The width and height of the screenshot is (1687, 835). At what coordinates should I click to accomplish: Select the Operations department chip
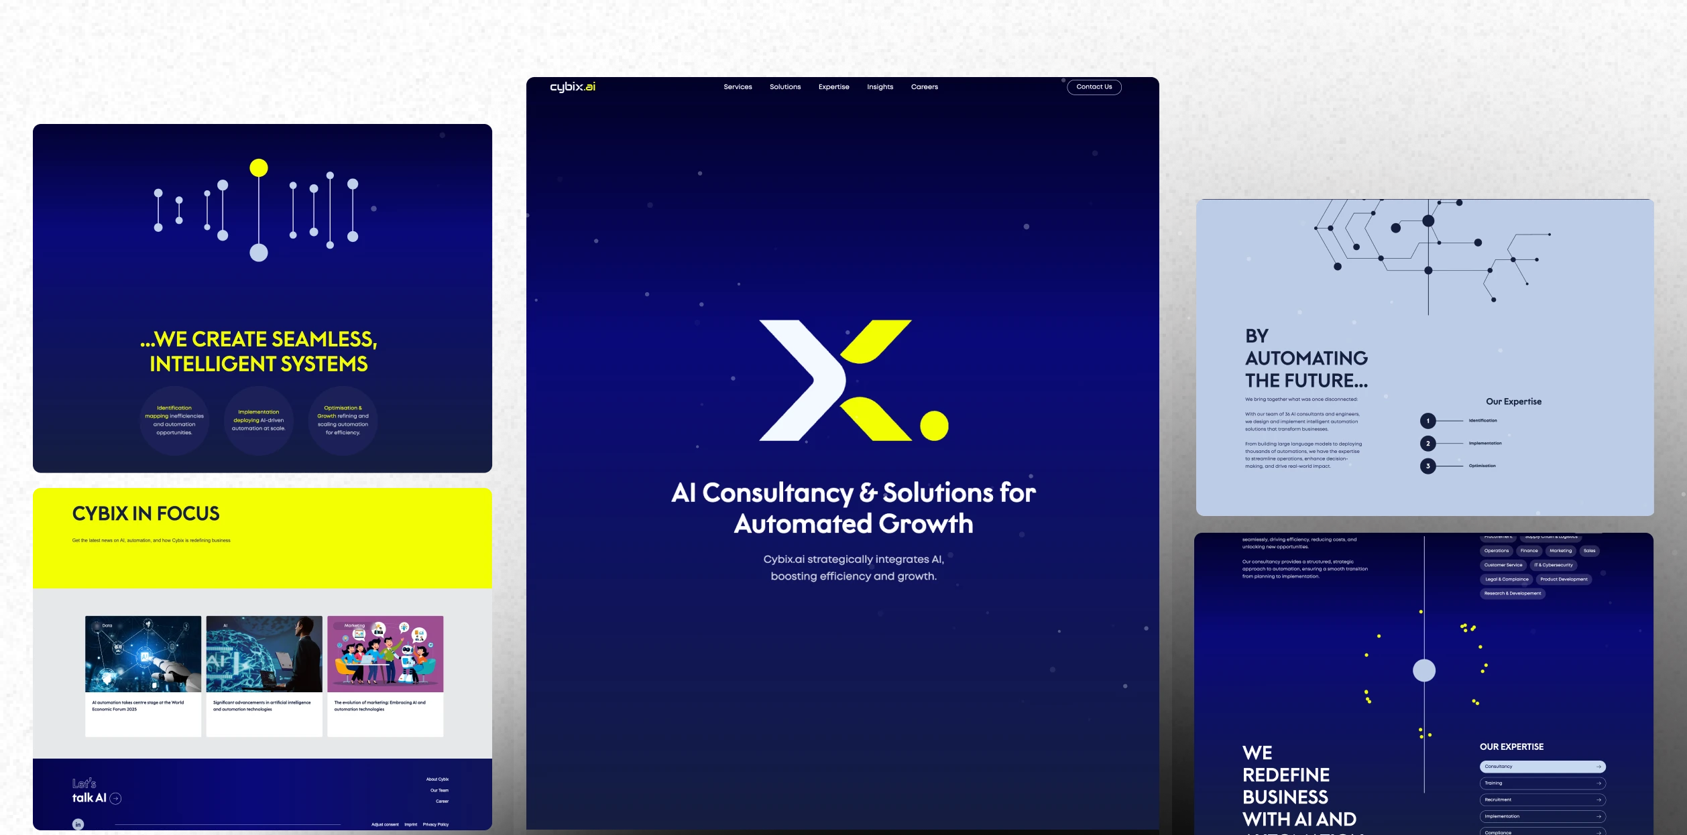coord(1496,551)
